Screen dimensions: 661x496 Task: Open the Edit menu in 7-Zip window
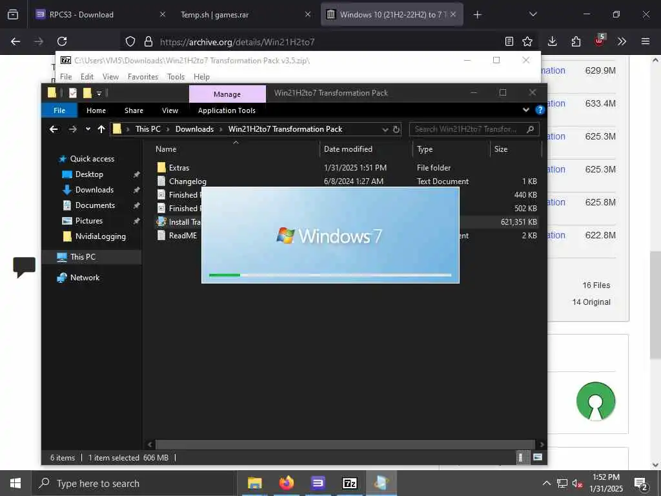pyautogui.click(x=87, y=77)
